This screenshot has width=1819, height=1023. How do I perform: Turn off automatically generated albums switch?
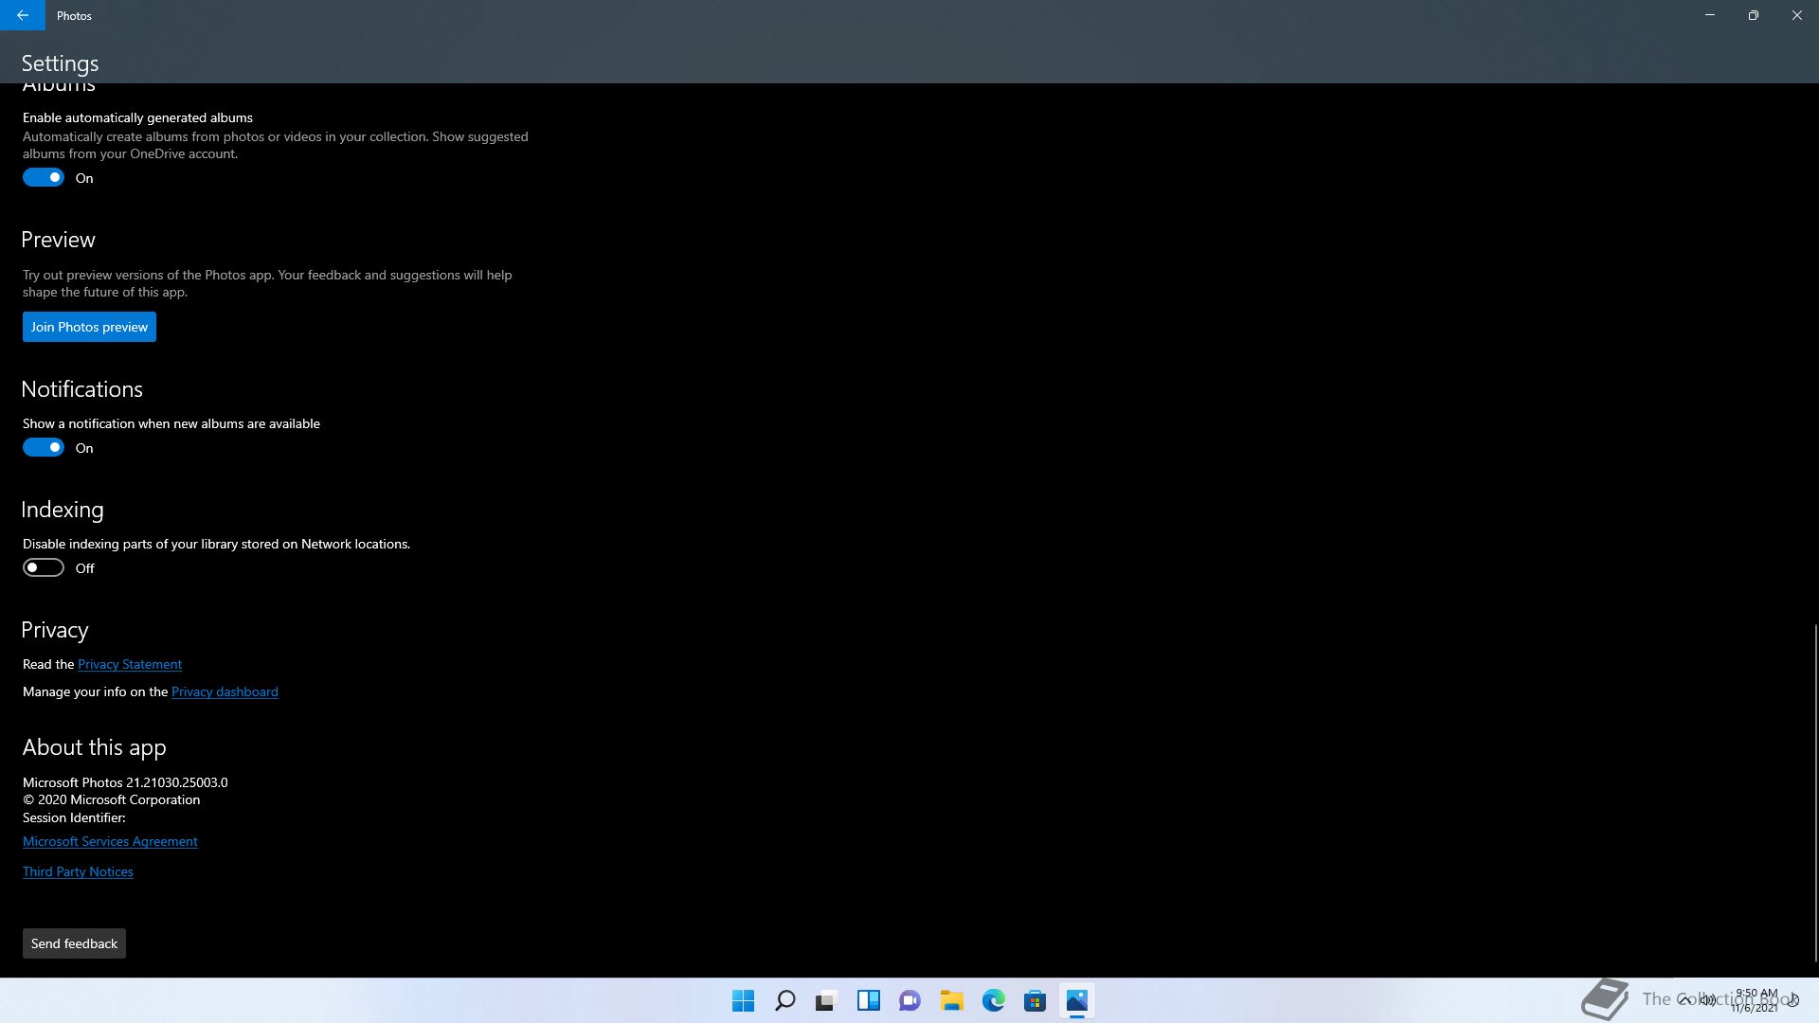pyautogui.click(x=44, y=177)
